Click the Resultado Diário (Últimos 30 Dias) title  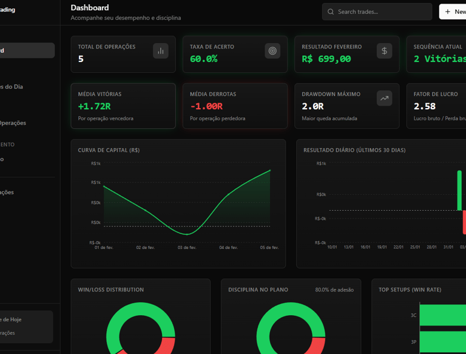point(354,150)
